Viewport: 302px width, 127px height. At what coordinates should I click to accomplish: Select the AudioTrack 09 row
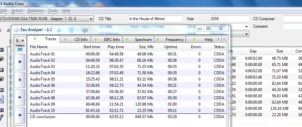pyautogui.click(x=127, y=104)
